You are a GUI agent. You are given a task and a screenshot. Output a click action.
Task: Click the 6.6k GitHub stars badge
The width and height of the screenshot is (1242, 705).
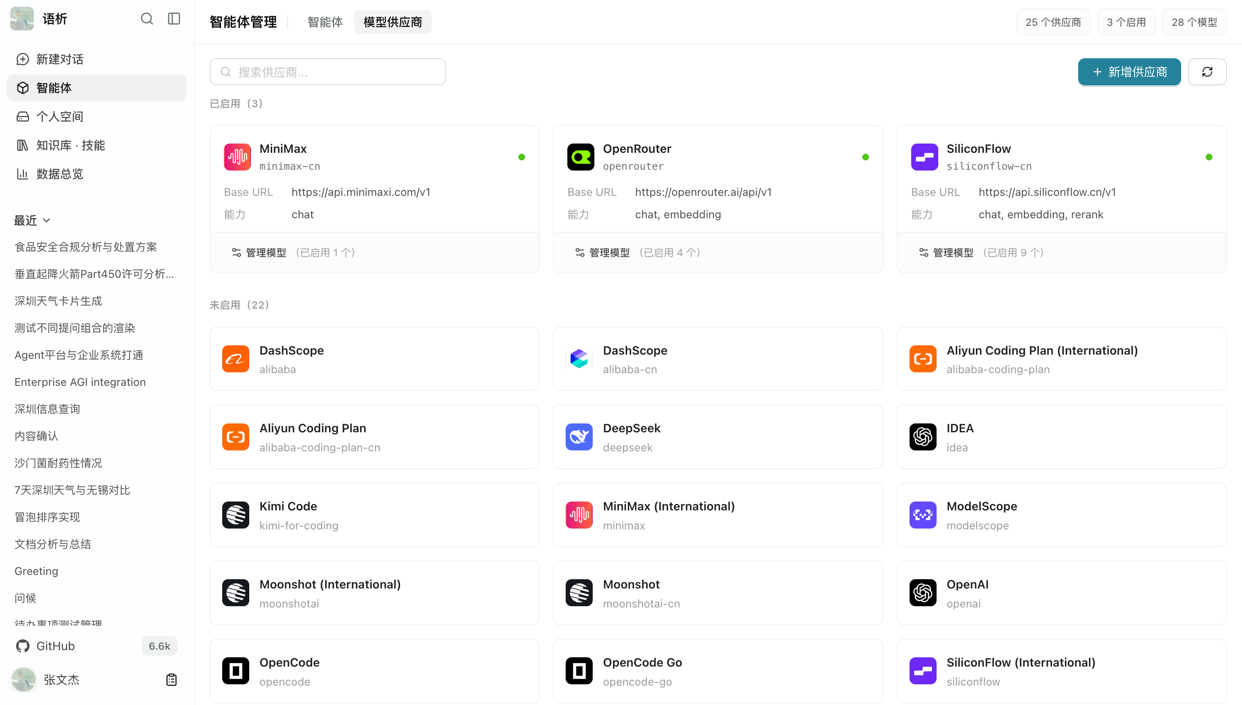[x=159, y=646]
